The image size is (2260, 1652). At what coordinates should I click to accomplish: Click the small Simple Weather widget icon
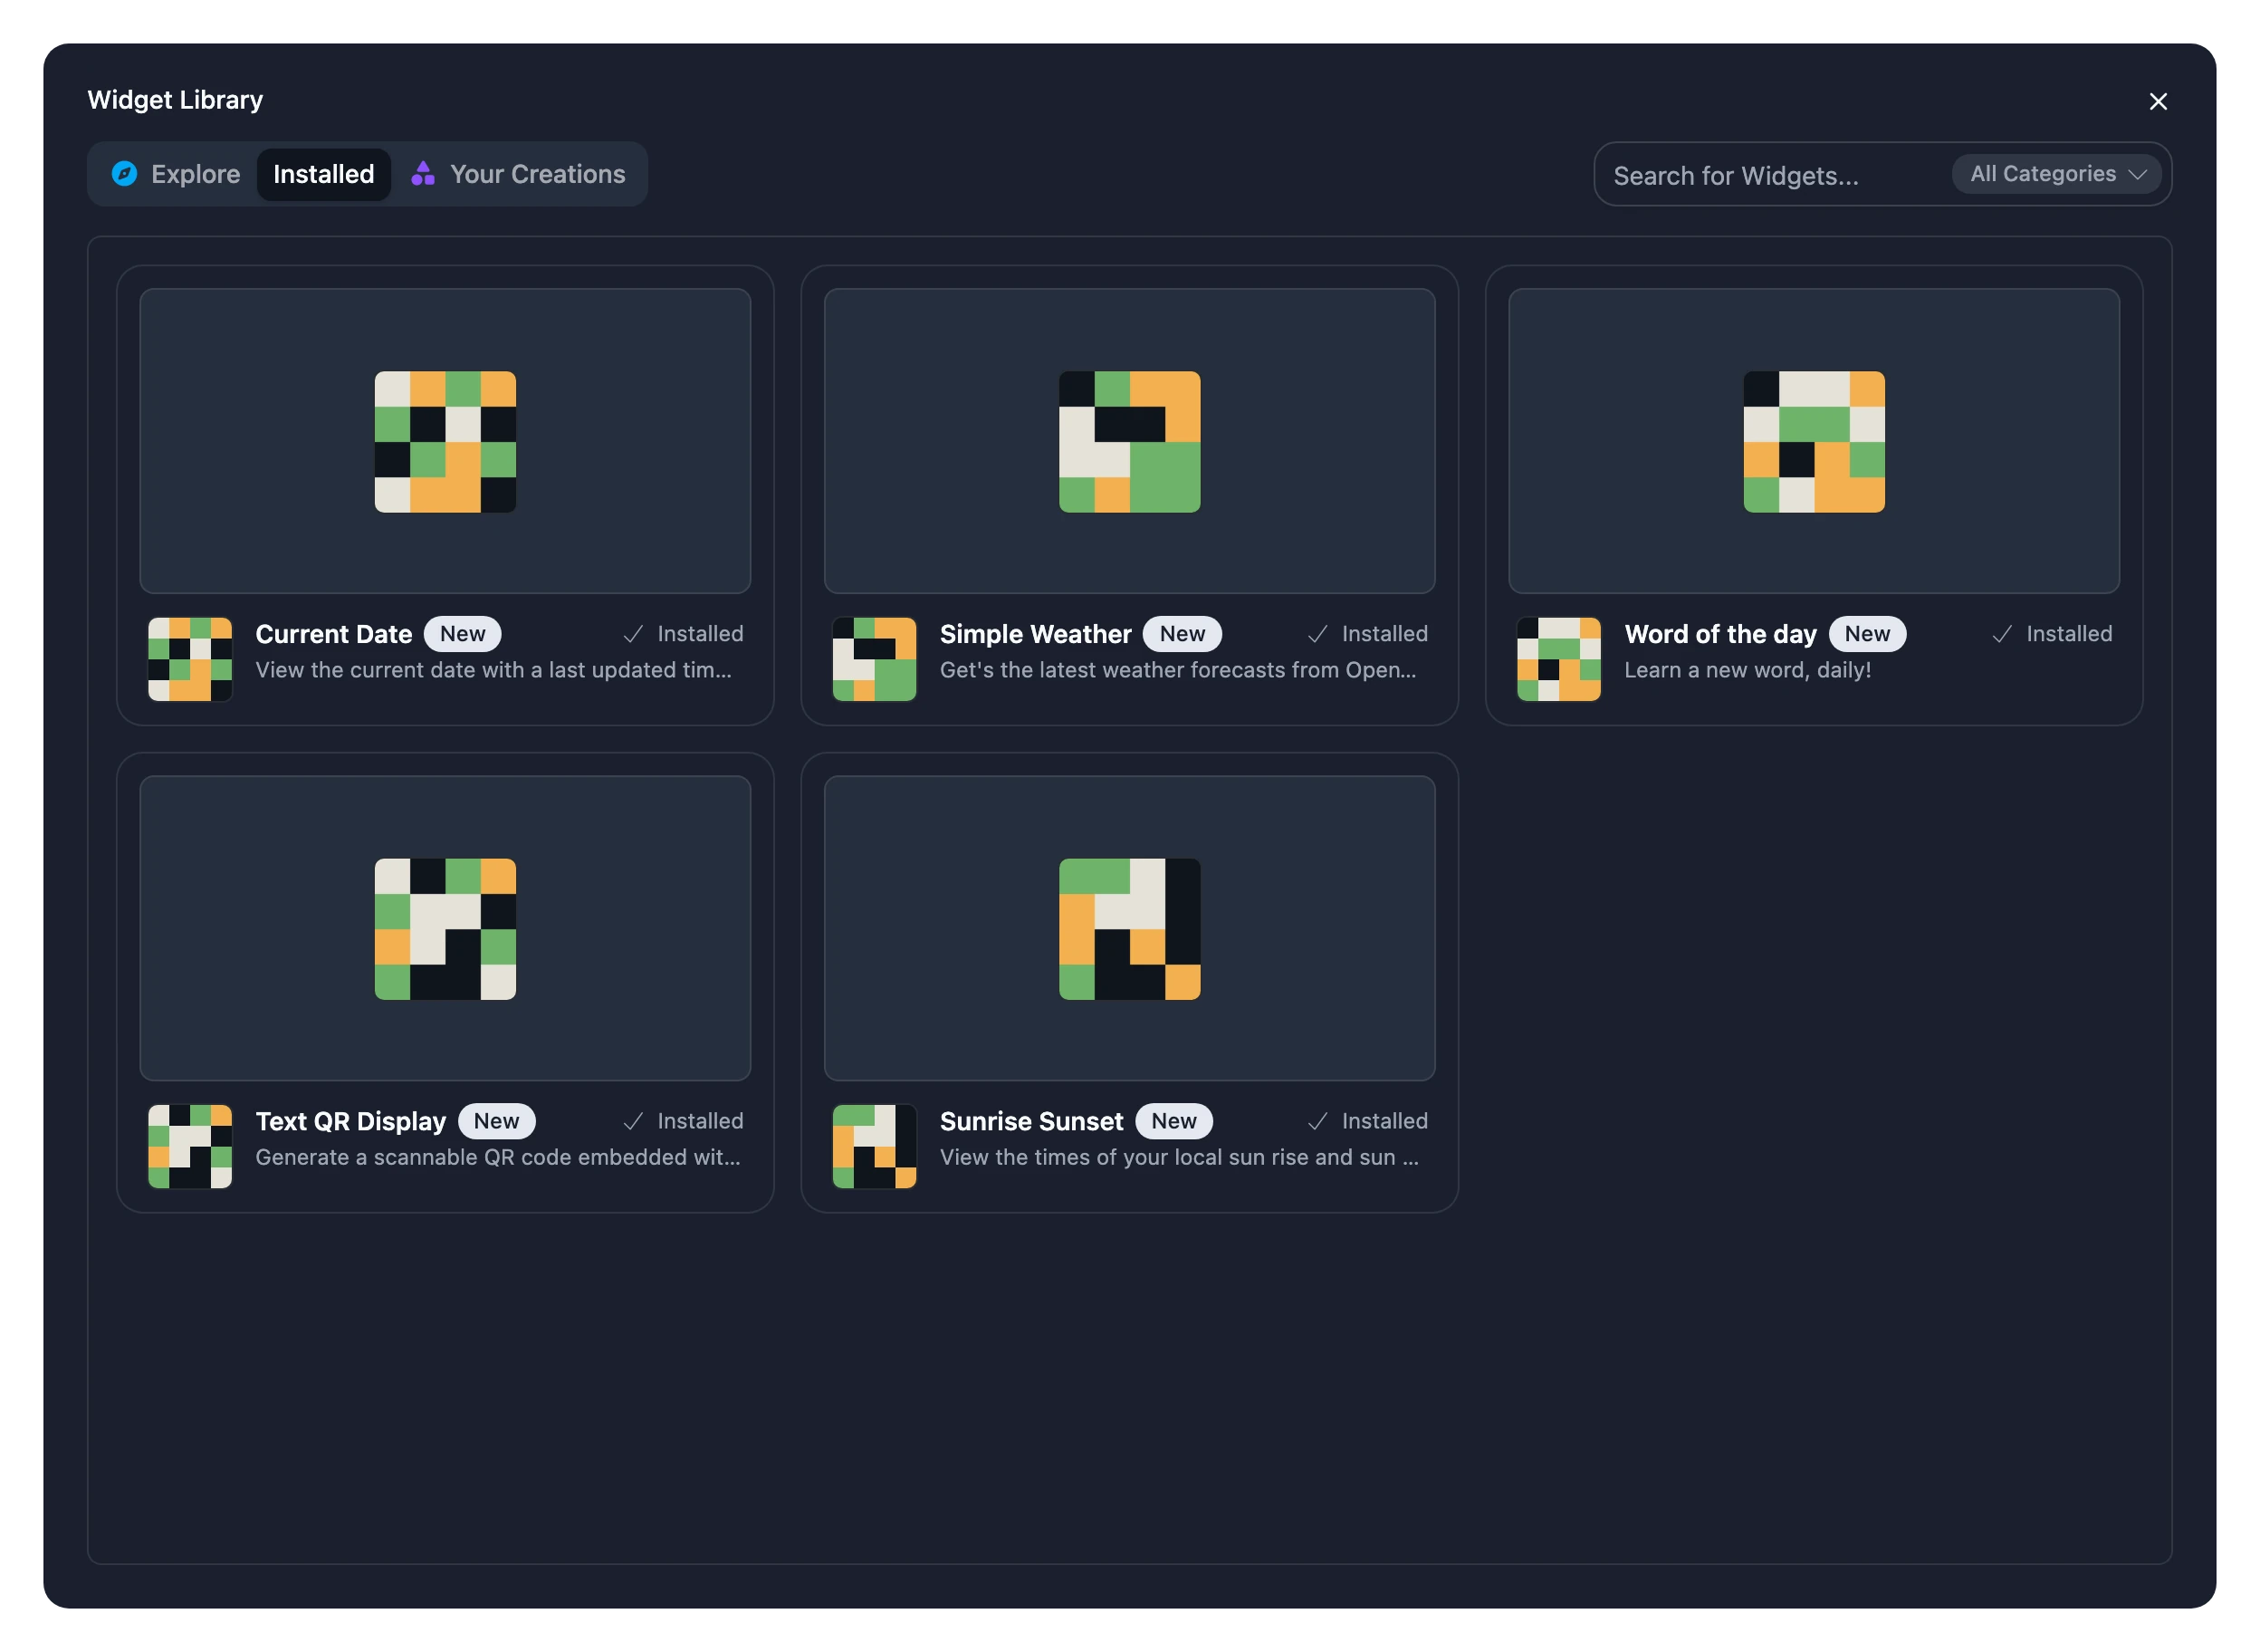coord(875,659)
